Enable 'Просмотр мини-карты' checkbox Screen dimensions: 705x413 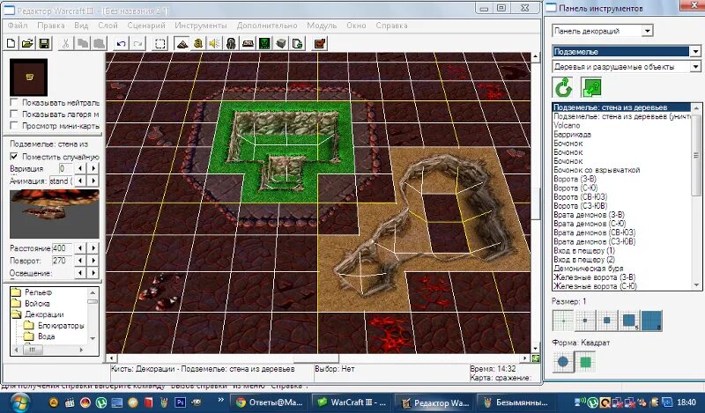coord(14,126)
